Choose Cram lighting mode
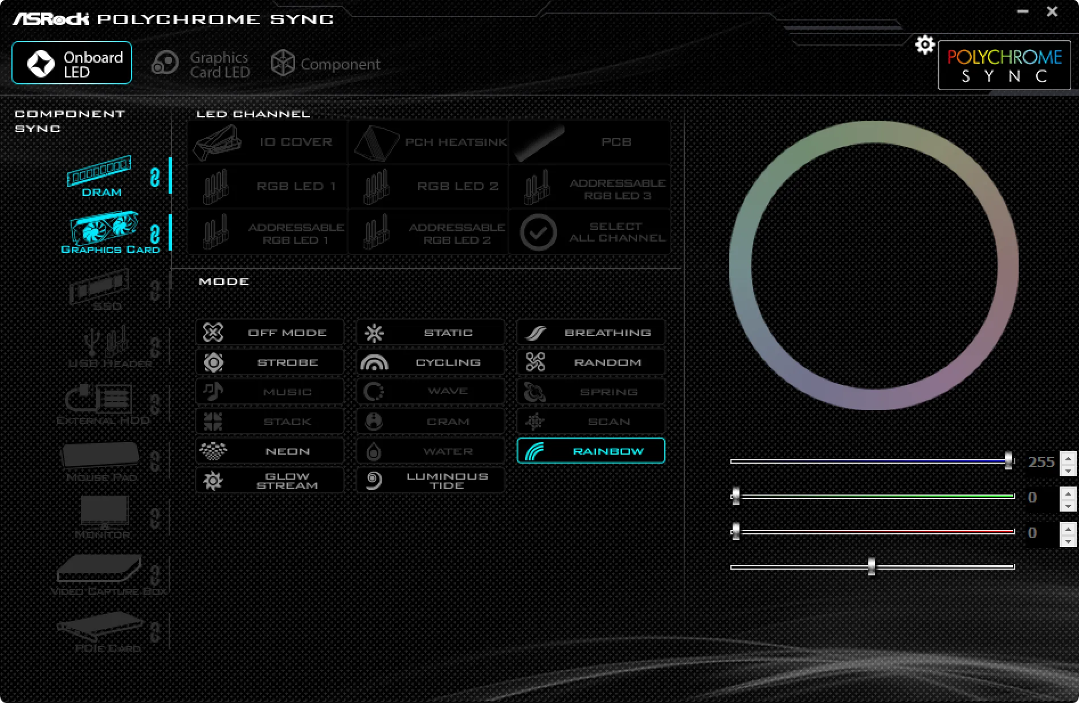1079x703 pixels. (430, 421)
